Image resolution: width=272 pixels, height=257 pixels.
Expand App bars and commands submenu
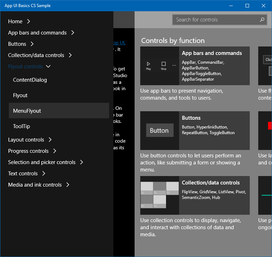point(73,33)
